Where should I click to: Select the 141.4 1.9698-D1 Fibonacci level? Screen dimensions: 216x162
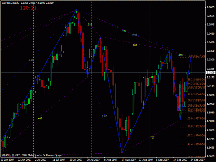pyautogui.click(x=196, y=144)
